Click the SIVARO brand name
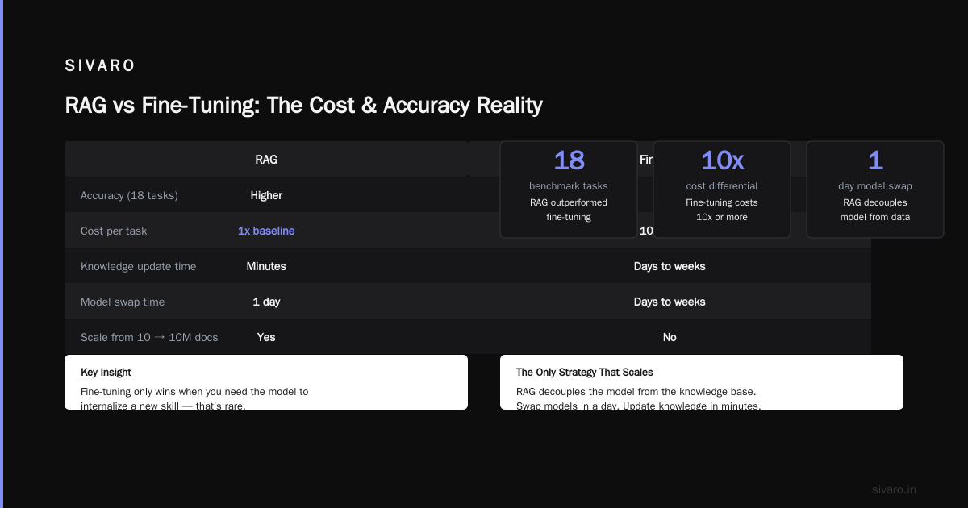This screenshot has width=968, height=508. 100,66
